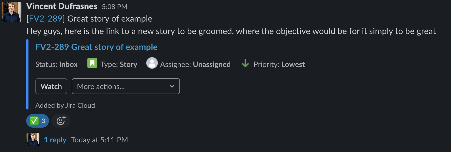Screen dimensions: 451x152
Task: Click the small replier avatar in the thread
Action: pyautogui.click(x=33, y=140)
